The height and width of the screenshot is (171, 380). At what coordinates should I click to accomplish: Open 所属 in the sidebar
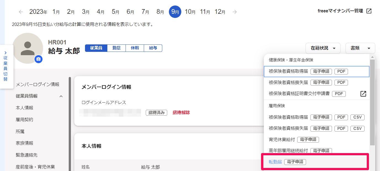click(20, 132)
